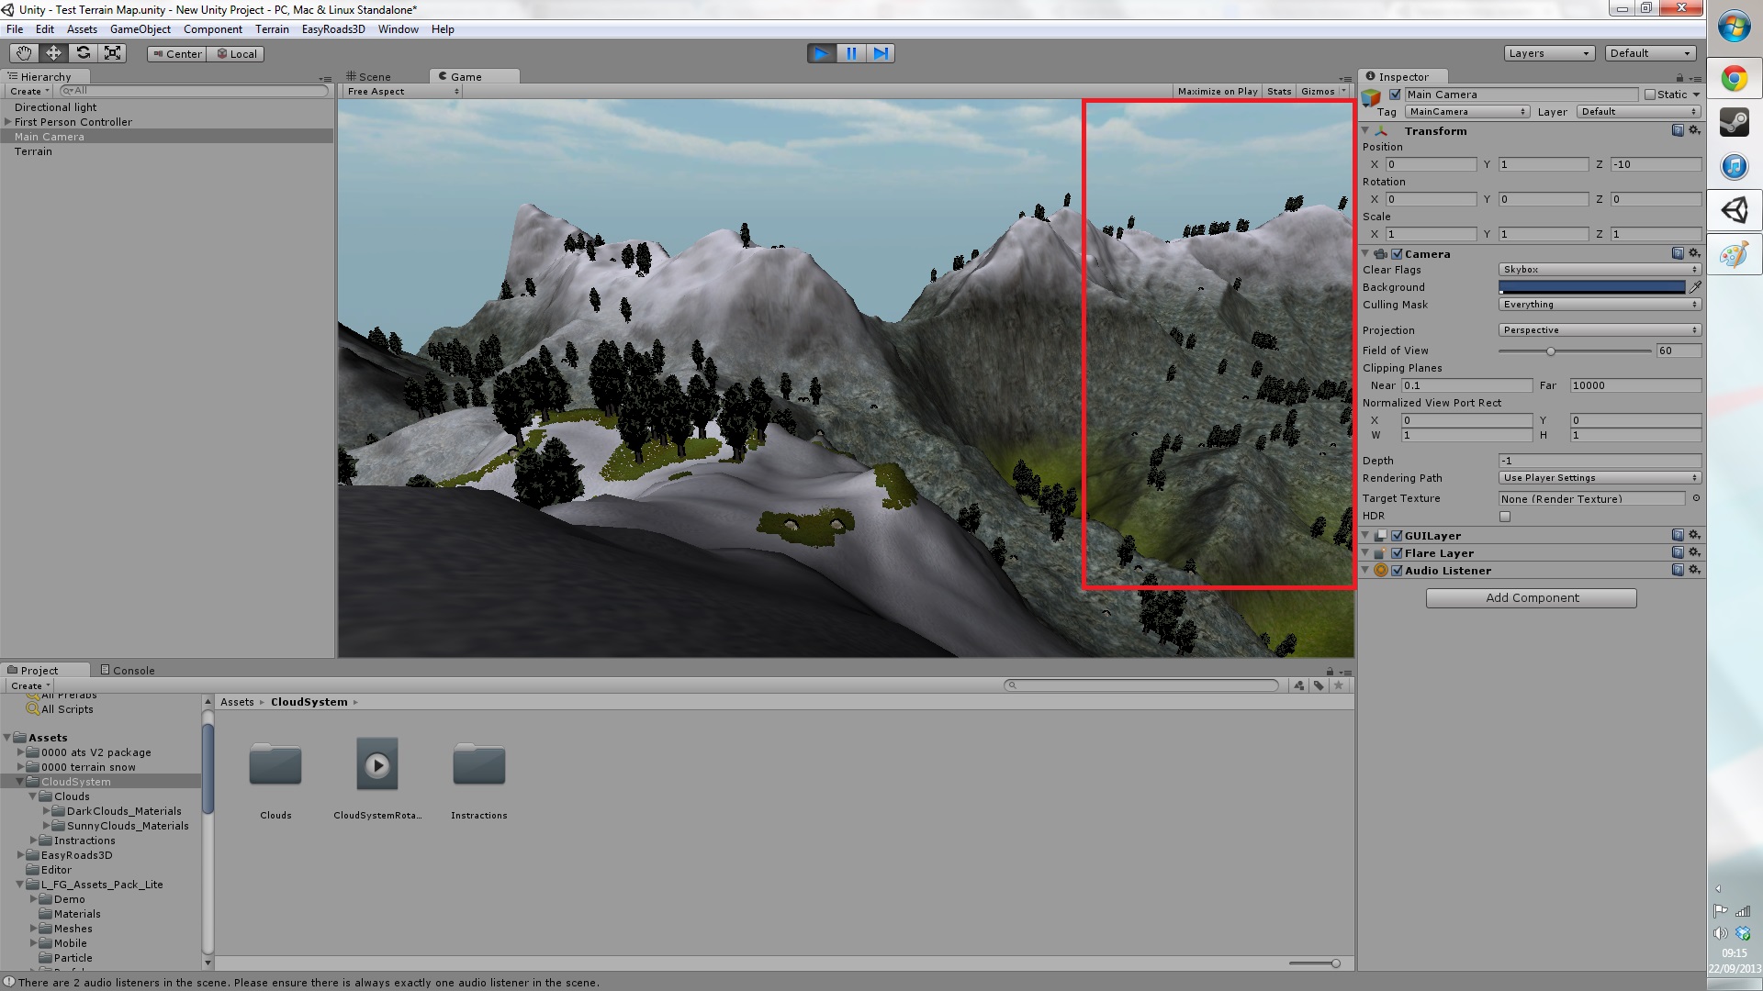Toggle Center pivot mode
This screenshot has height=991, width=1763.
click(x=177, y=54)
